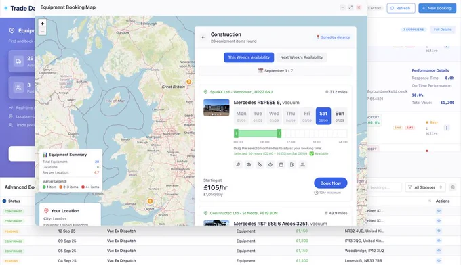Select the Sun 07/09 day
This screenshot has height=265, width=461.
tap(340, 116)
